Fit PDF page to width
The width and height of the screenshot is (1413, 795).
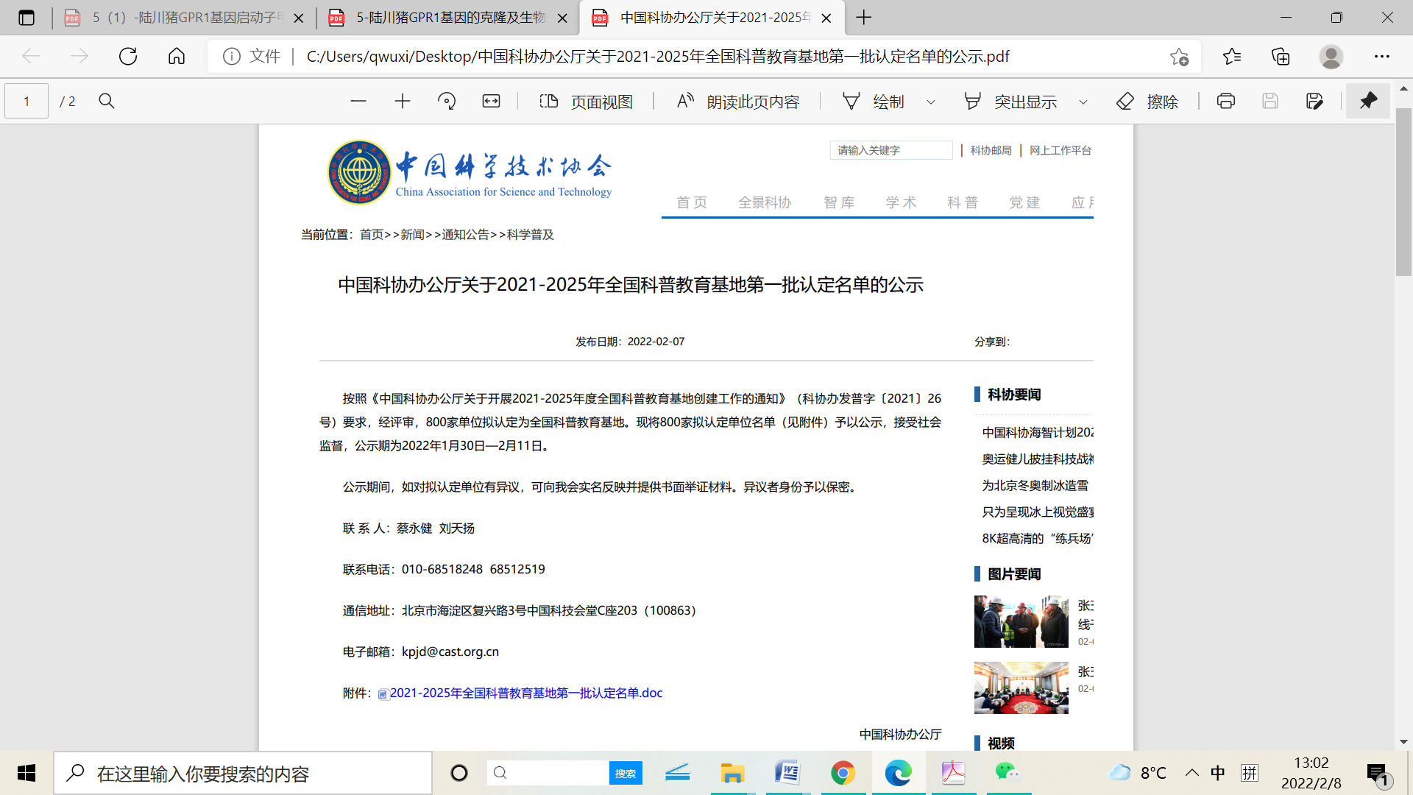click(x=491, y=102)
